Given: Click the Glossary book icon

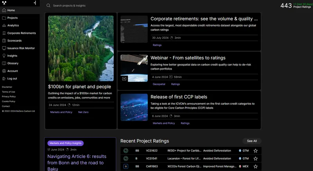Looking at the screenshot, I should click(4, 63).
